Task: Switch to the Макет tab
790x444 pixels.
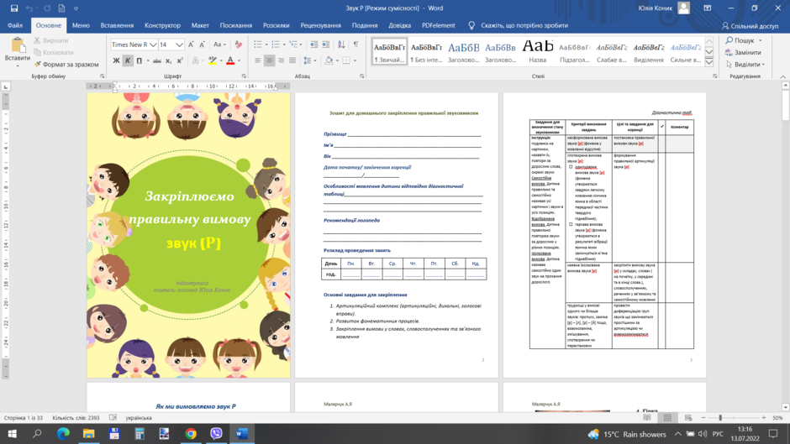Action: click(200, 26)
